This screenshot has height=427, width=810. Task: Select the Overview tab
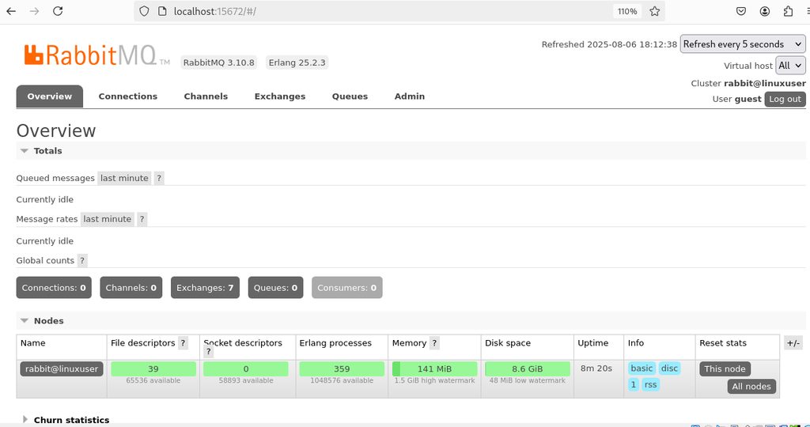(50, 96)
